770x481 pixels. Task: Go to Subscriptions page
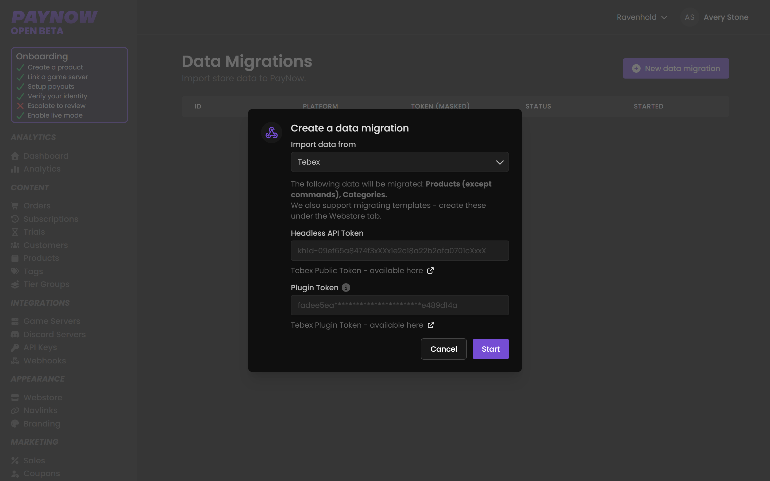pyautogui.click(x=51, y=219)
